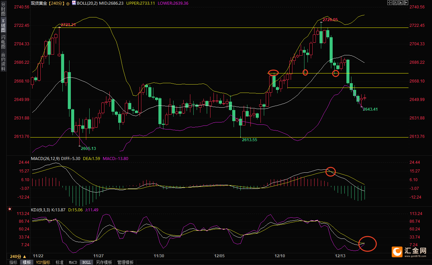The image size is (432, 265).
Task: Click the D:15.06 value
Action: (76, 210)
